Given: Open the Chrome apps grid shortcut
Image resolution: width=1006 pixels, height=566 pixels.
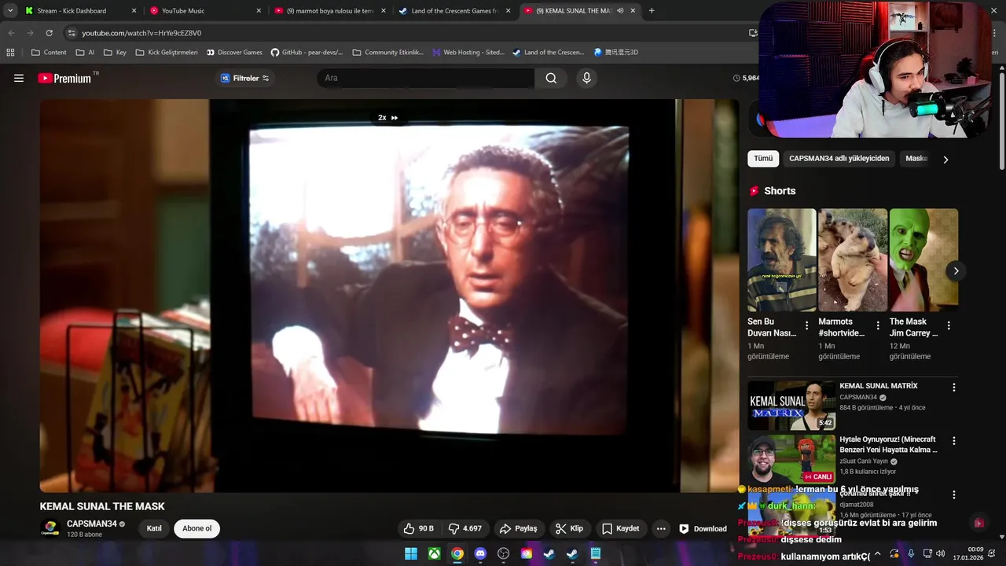Looking at the screenshot, I should pos(10,53).
